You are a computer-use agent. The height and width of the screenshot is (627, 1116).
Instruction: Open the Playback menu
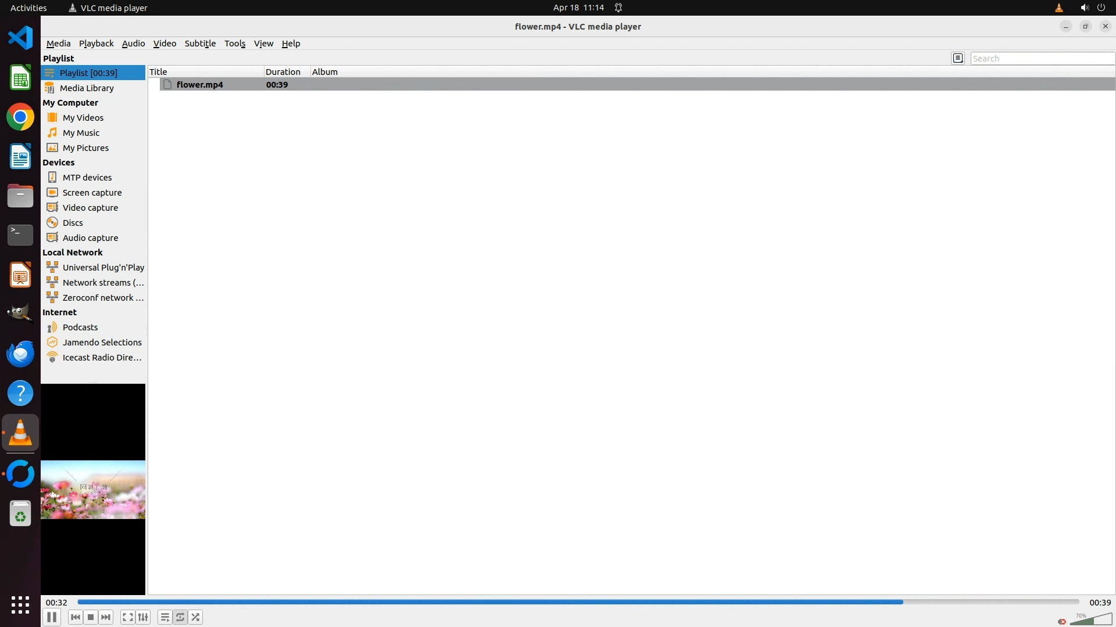(96, 44)
